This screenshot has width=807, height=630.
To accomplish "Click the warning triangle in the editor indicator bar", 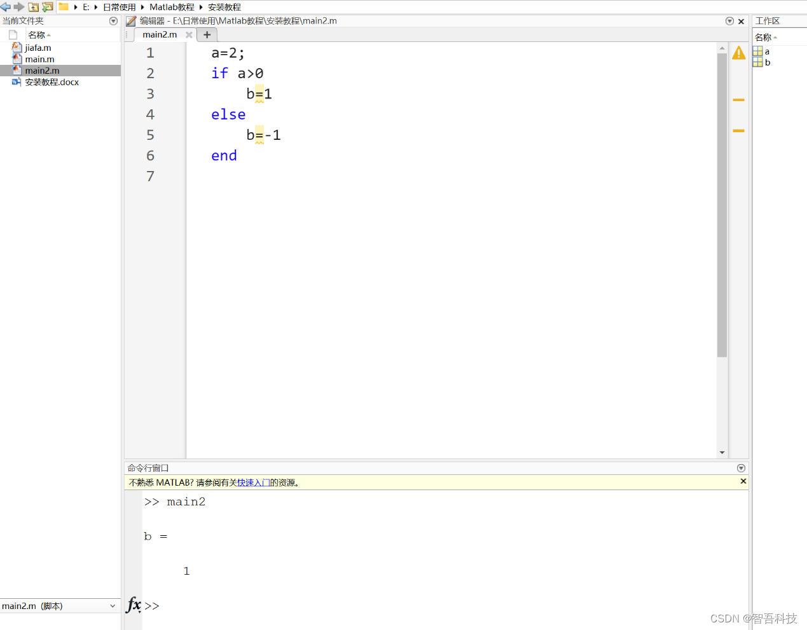I will click(x=738, y=53).
